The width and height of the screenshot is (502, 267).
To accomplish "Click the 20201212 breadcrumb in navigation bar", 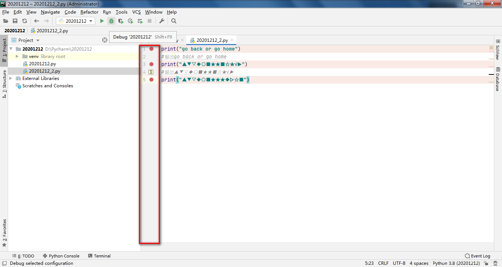I will click(15, 31).
